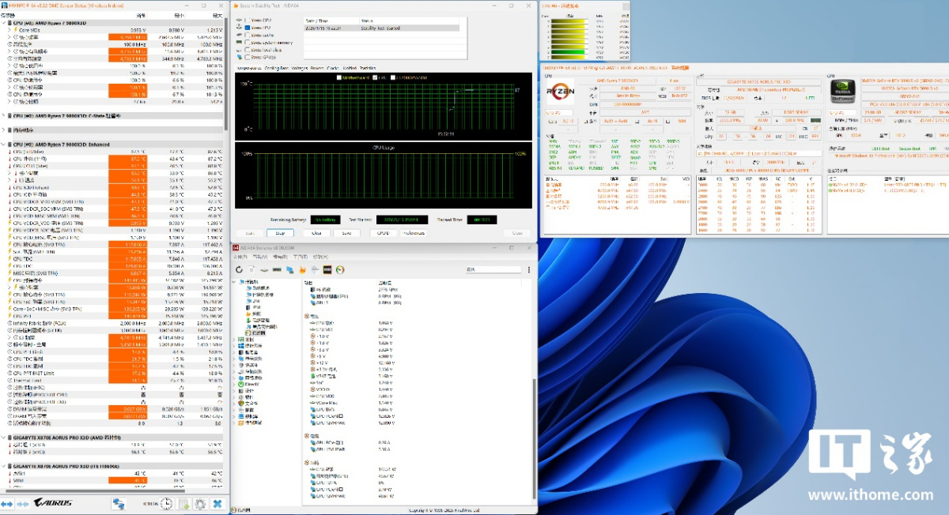
Task: Collapse the computer tree node in AIDA64
Action: point(235,282)
